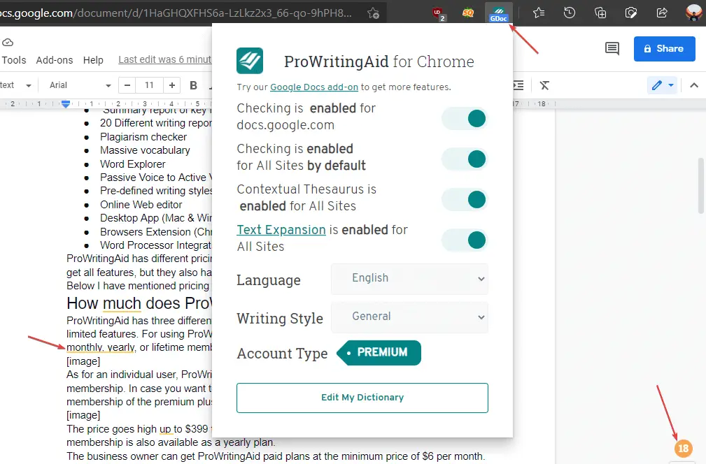
Task: Click the PREMIUM account type badge
Action: click(x=379, y=352)
